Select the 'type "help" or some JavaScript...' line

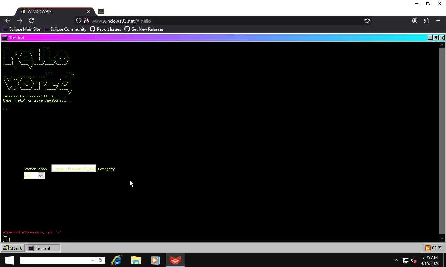37,100
